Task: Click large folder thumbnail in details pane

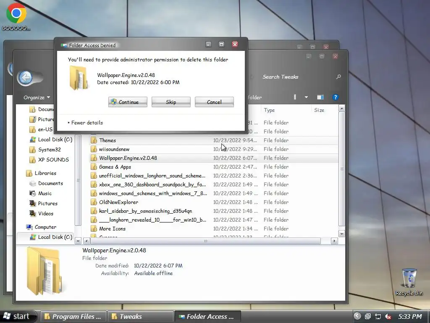Action: click(44, 271)
